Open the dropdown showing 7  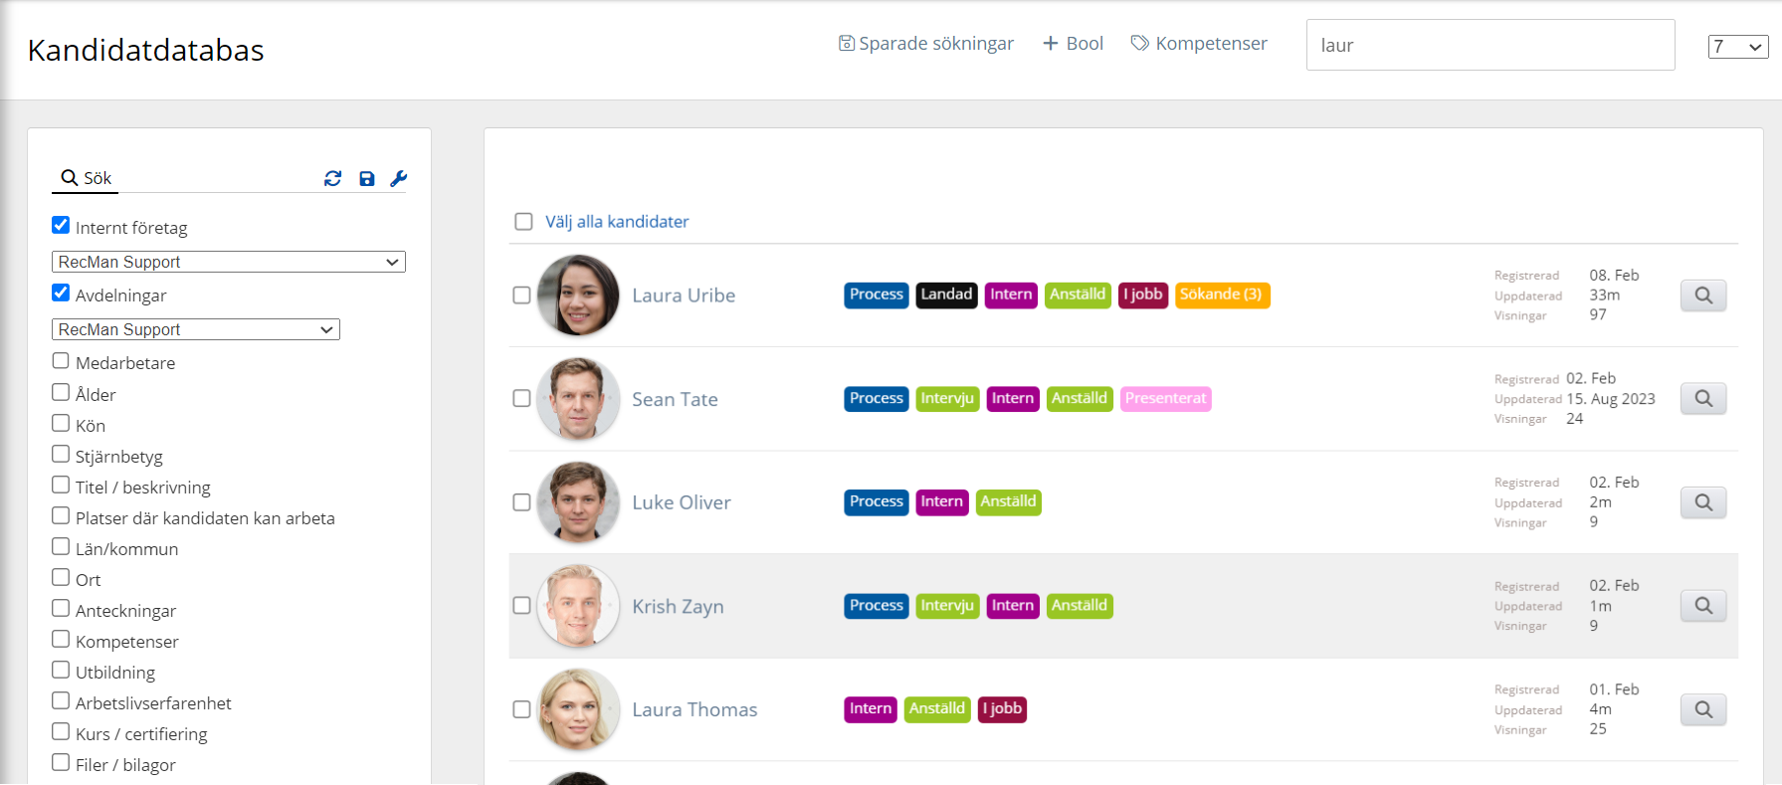point(1737,47)
